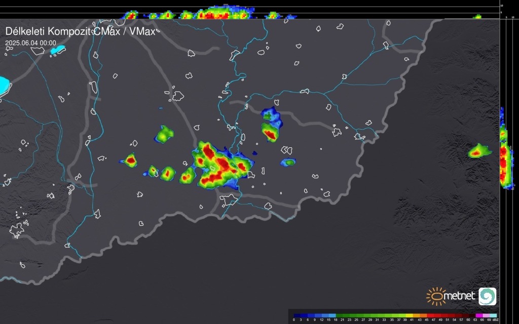Screen dimensions: 519x324
Task: Pick the dark blue 0 dBZ legend swatch
Action: coord(296,315)
